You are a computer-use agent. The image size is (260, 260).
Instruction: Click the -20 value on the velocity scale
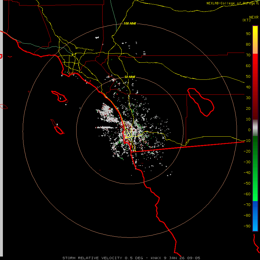[x=247, y=151]
